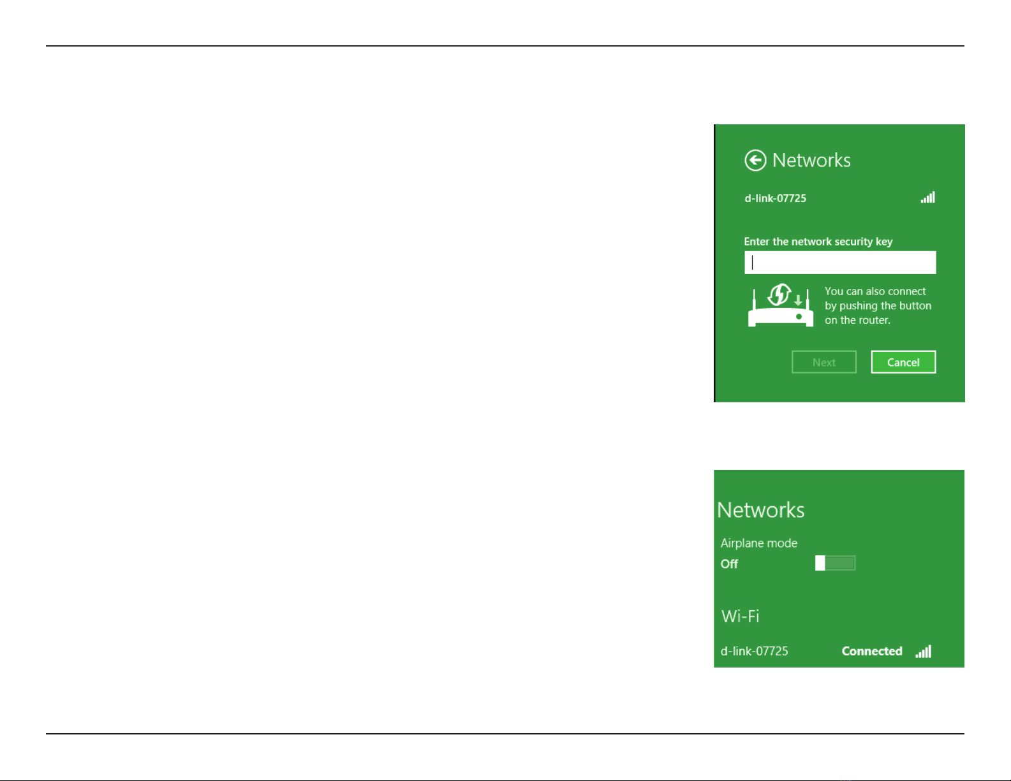Focus the network security key text box
The width and height of the screenshot is (1011, 781).
(840, 263)
